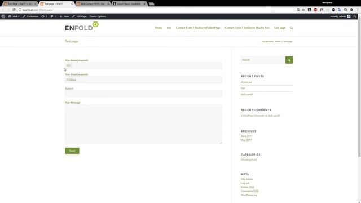Viewport: 361px width, 203px height.
Task: Open the A WordPress Commenter link
Action: pyautogui.click(x=253, y=116)
